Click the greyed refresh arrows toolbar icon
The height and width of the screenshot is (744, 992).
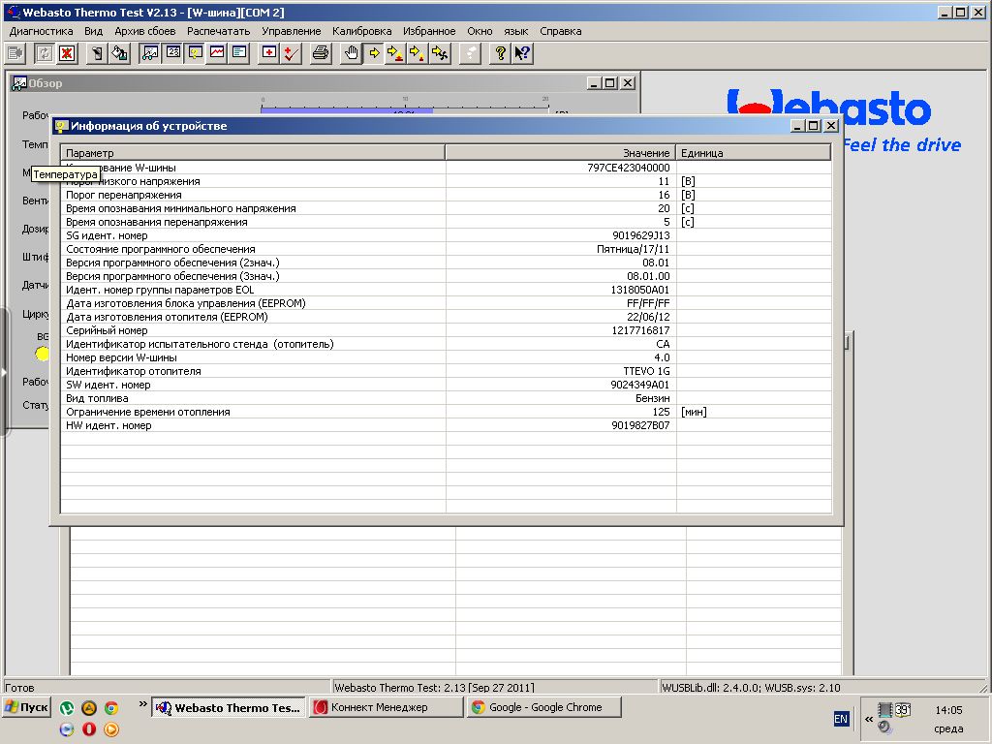(44, 54)
